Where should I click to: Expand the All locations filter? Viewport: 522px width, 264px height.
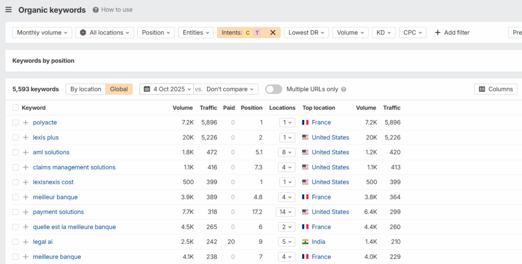105,33
